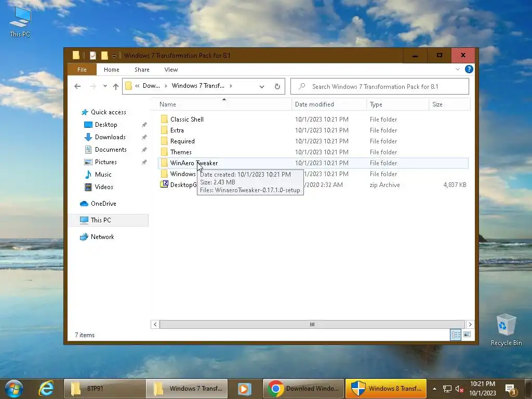
Task: Click the left arrow of horizontal scrollbar
Action: tap(155, 324)
